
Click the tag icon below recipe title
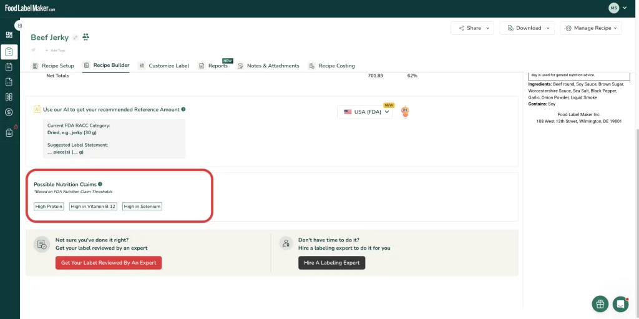pyautogui.click(x=34, y=50)
